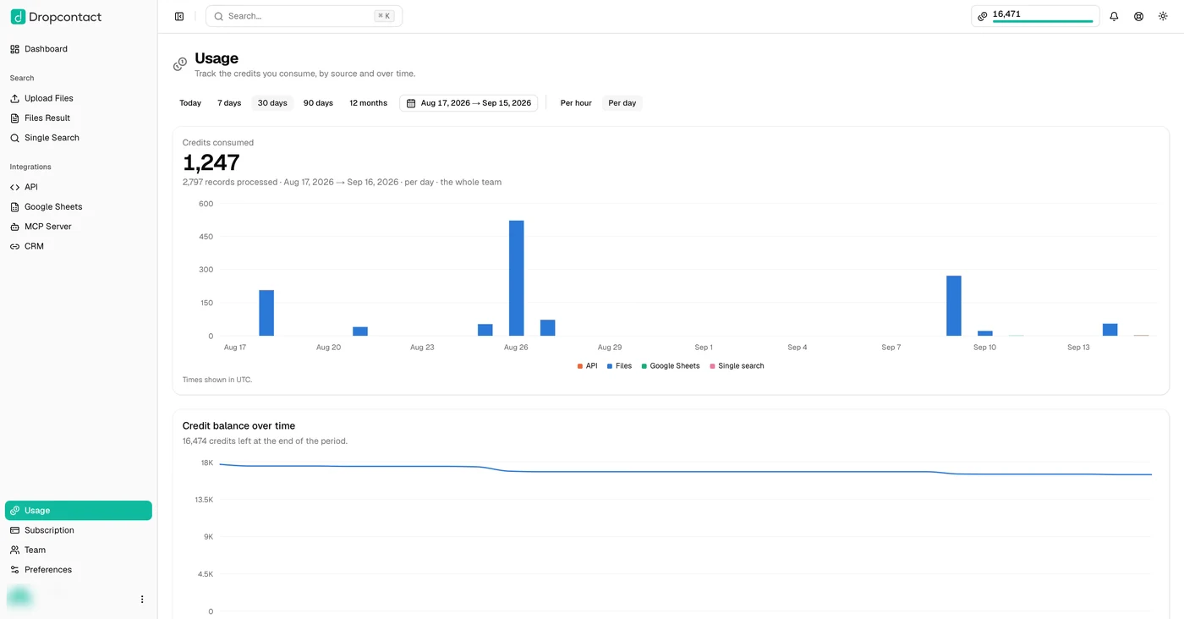Select the Usage sidebar item
The width and height of the screenshot is (1184, 619).
click(x=79, y=511)
